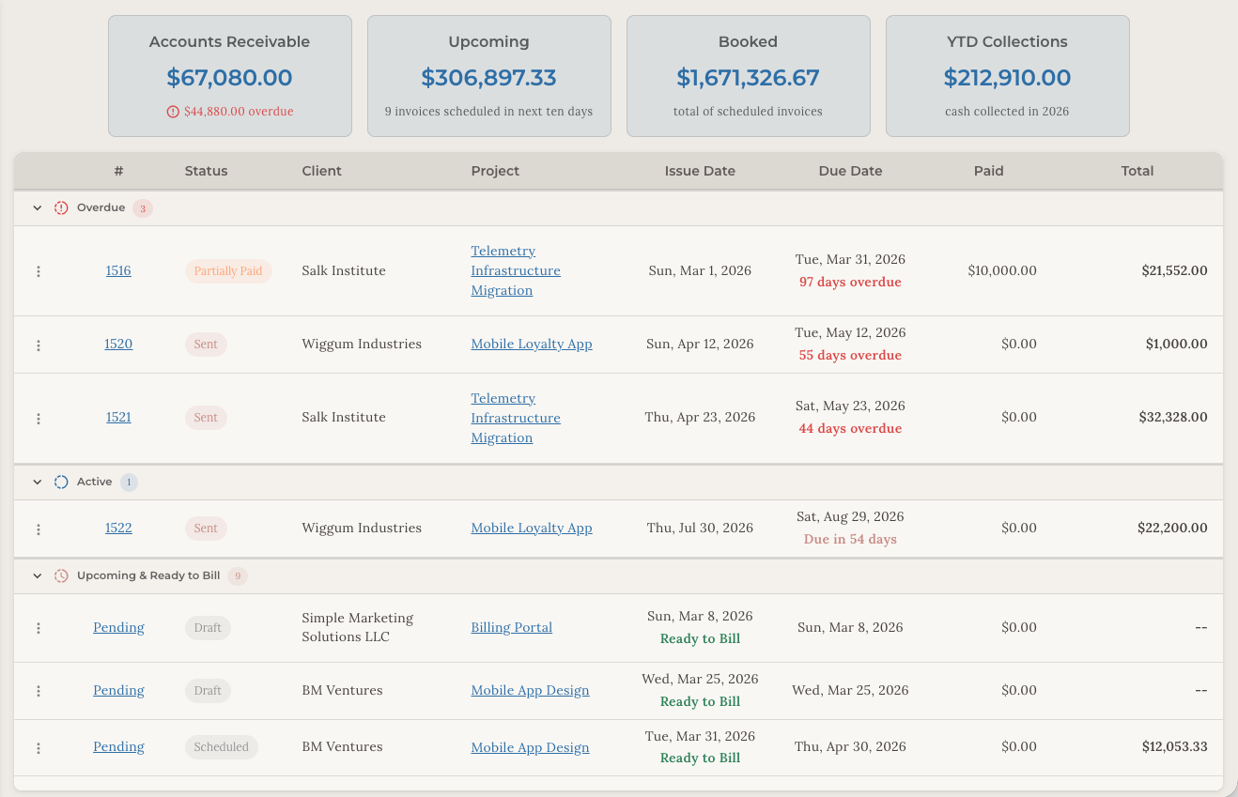Viewport: 1238px width, 797px height.
Task: Collapse the Overdue group
Action: (38, 207)
